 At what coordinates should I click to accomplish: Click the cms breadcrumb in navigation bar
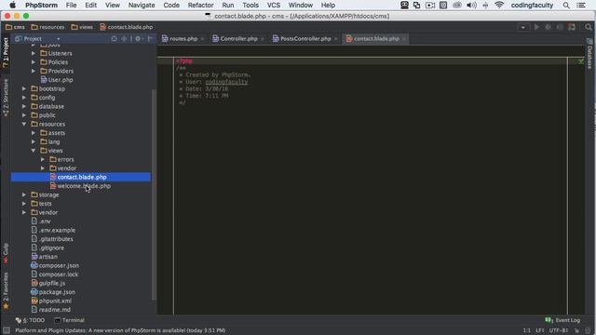pos(15,27)
